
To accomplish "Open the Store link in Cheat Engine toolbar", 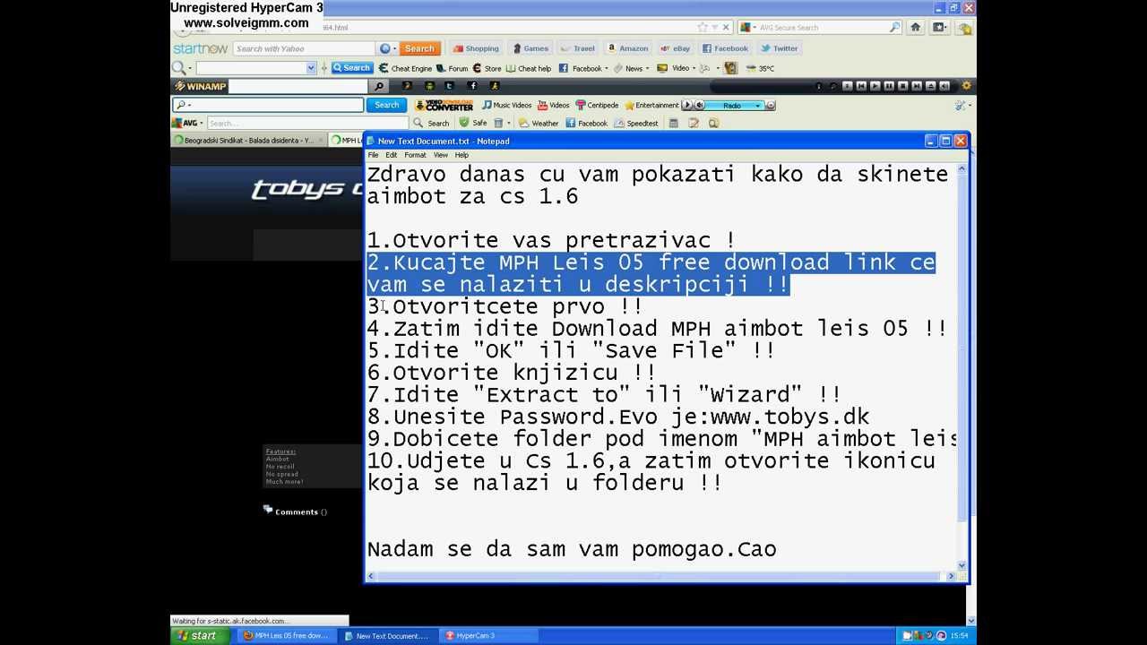I will pyautogui.click(x=487, y=68).
